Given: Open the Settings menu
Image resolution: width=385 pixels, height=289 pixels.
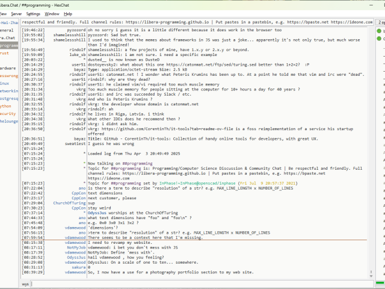Looking at the screenshot, I should coord(34,13).
